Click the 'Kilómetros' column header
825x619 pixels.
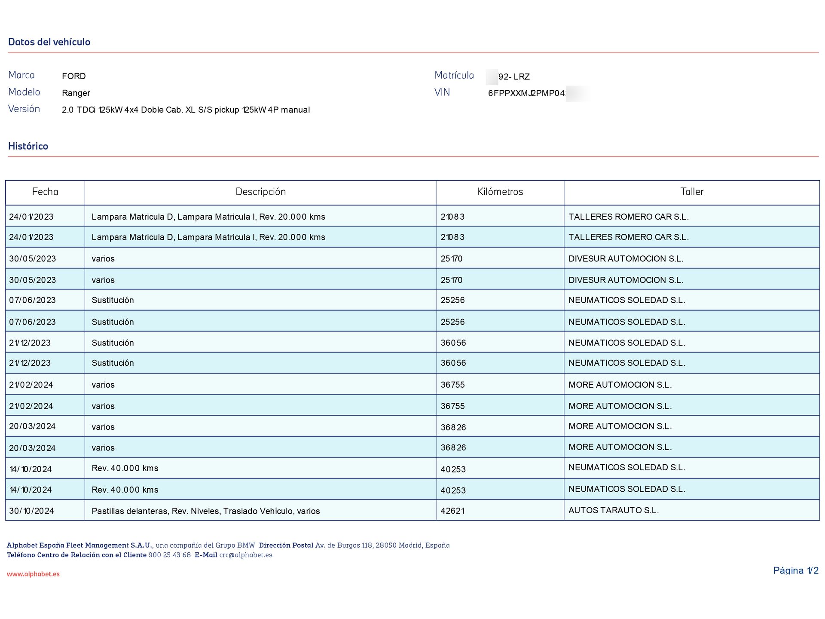pyautogui.click(x=500, y=192)
